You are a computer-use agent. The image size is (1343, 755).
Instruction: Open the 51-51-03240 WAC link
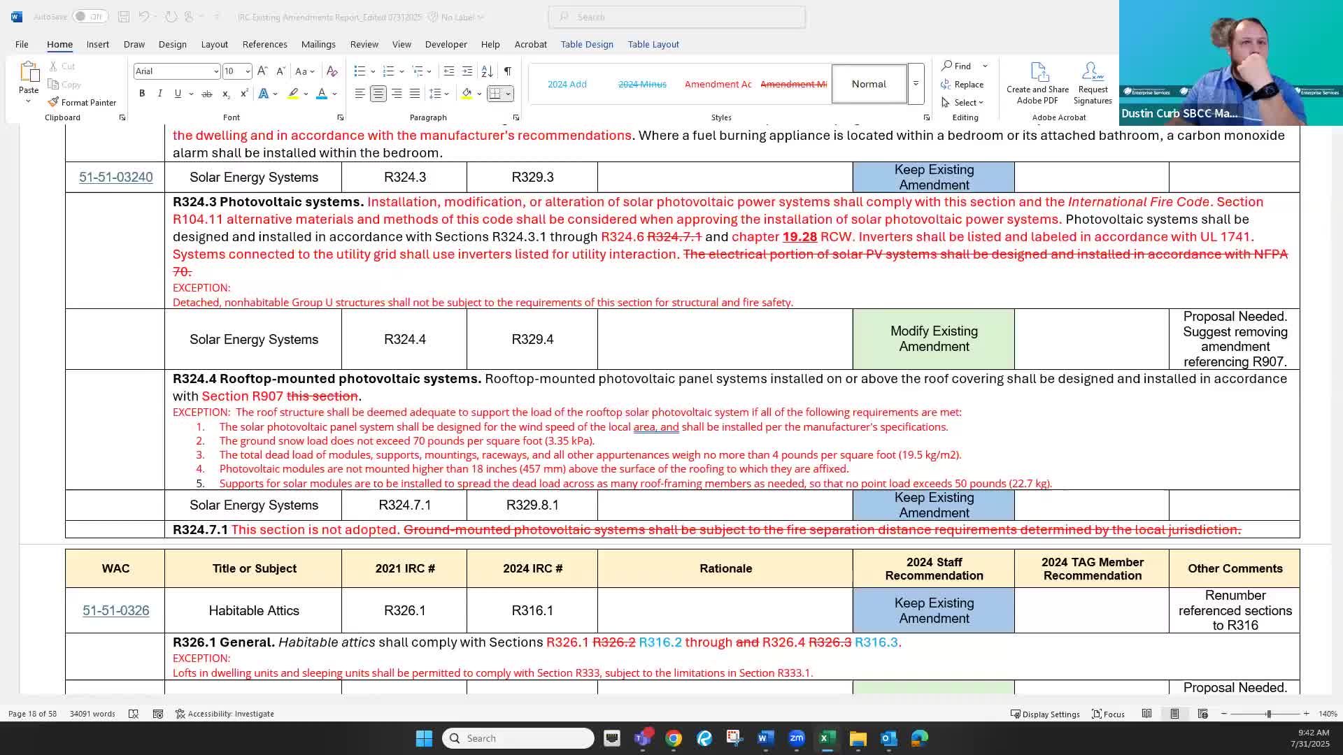[115, 178]
